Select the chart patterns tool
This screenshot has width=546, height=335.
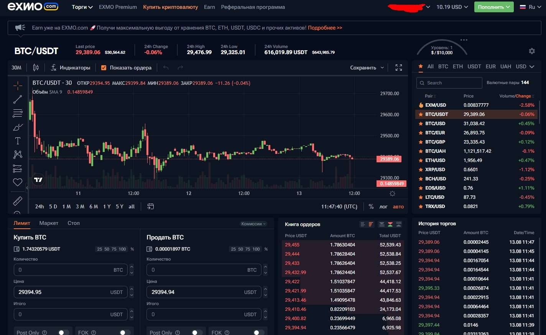pos(18,155)
